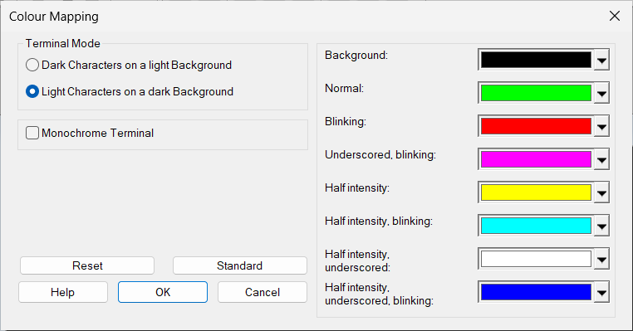Image resolution: width=633 pixels, height=331 pixels.
Task: Select Dark Characters on a light Background
Action: coord(32,65)
